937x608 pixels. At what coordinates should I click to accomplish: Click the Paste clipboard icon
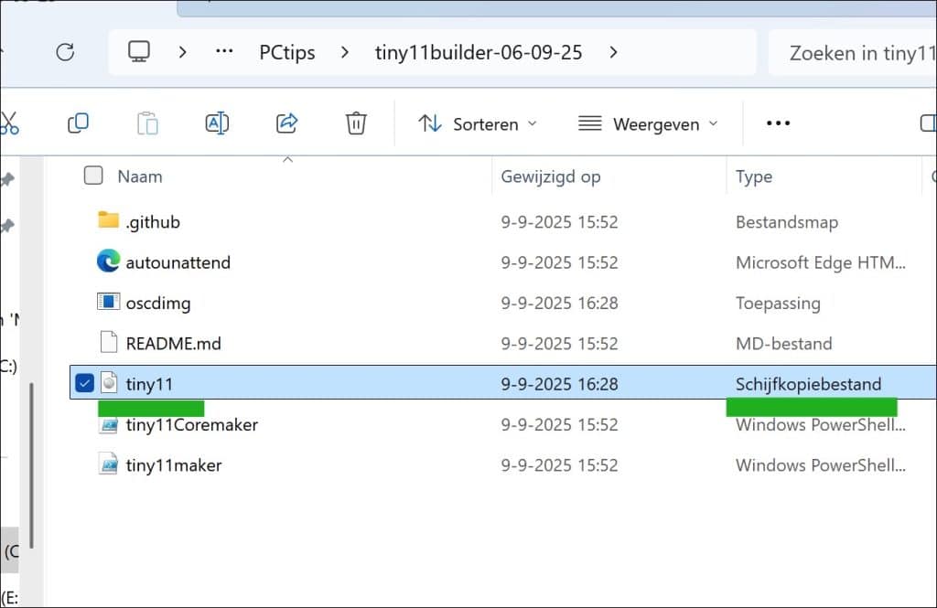147,123
